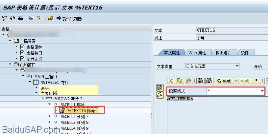This screenshot has width=268, height=134.
Task: Expand the 表头 node
Action: pyautogui.click(x=36, y=88)
